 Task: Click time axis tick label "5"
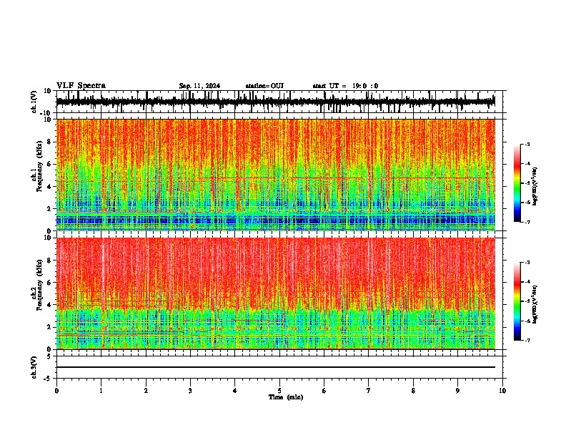[279, 391]
